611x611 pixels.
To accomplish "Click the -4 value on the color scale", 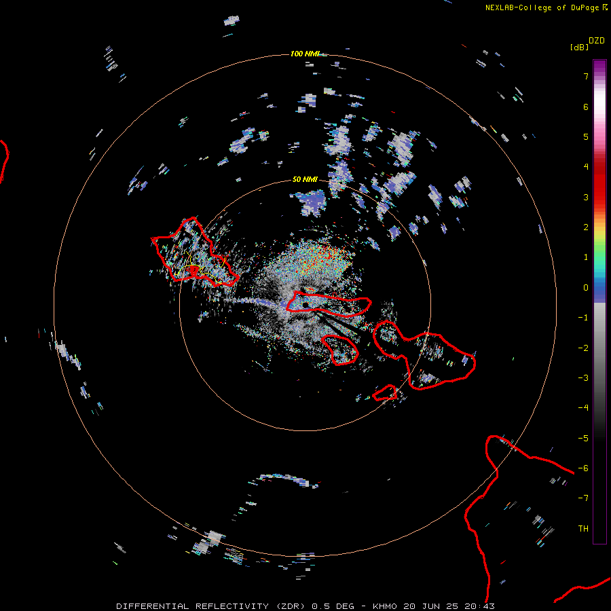I will pos(583,407).
